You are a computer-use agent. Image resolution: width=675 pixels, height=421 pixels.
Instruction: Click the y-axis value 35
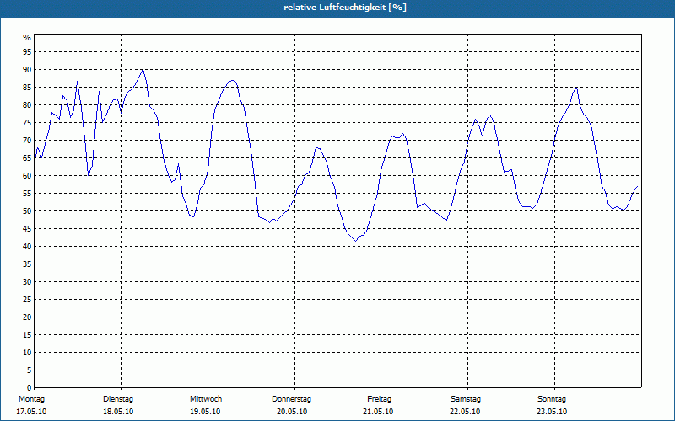[x=27, y=264]
